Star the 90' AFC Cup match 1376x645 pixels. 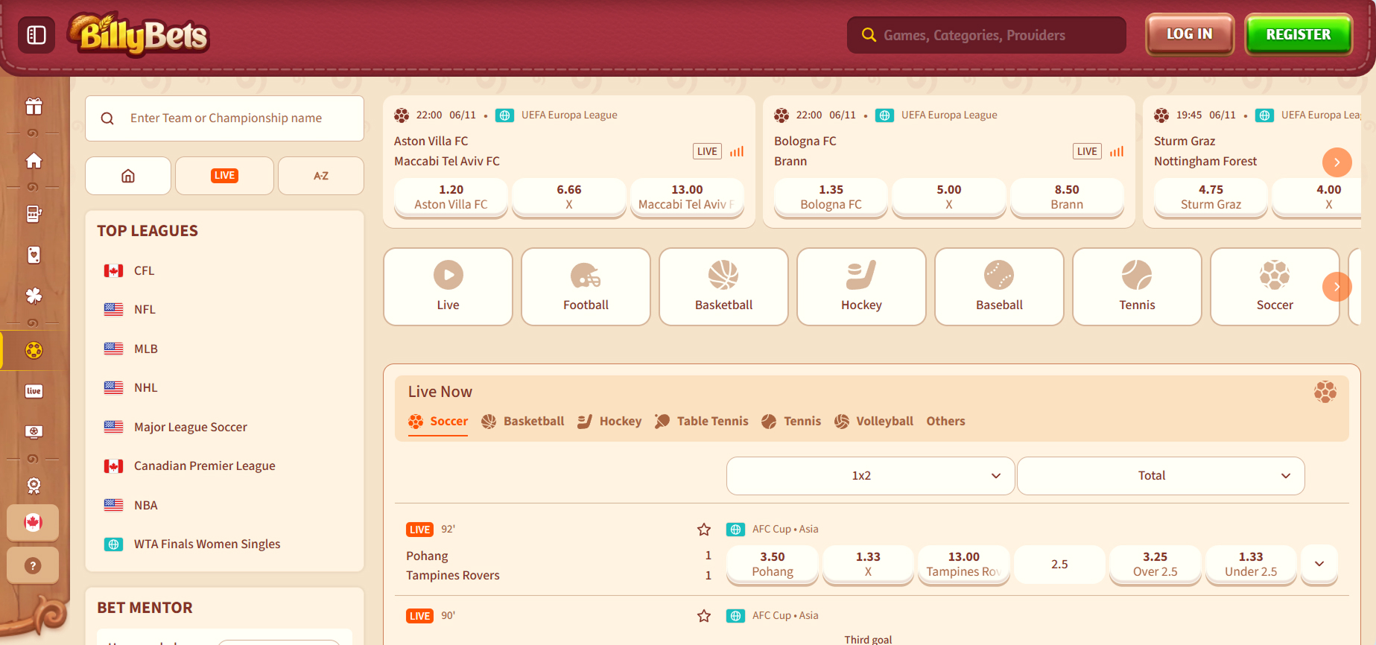(703, 616)
